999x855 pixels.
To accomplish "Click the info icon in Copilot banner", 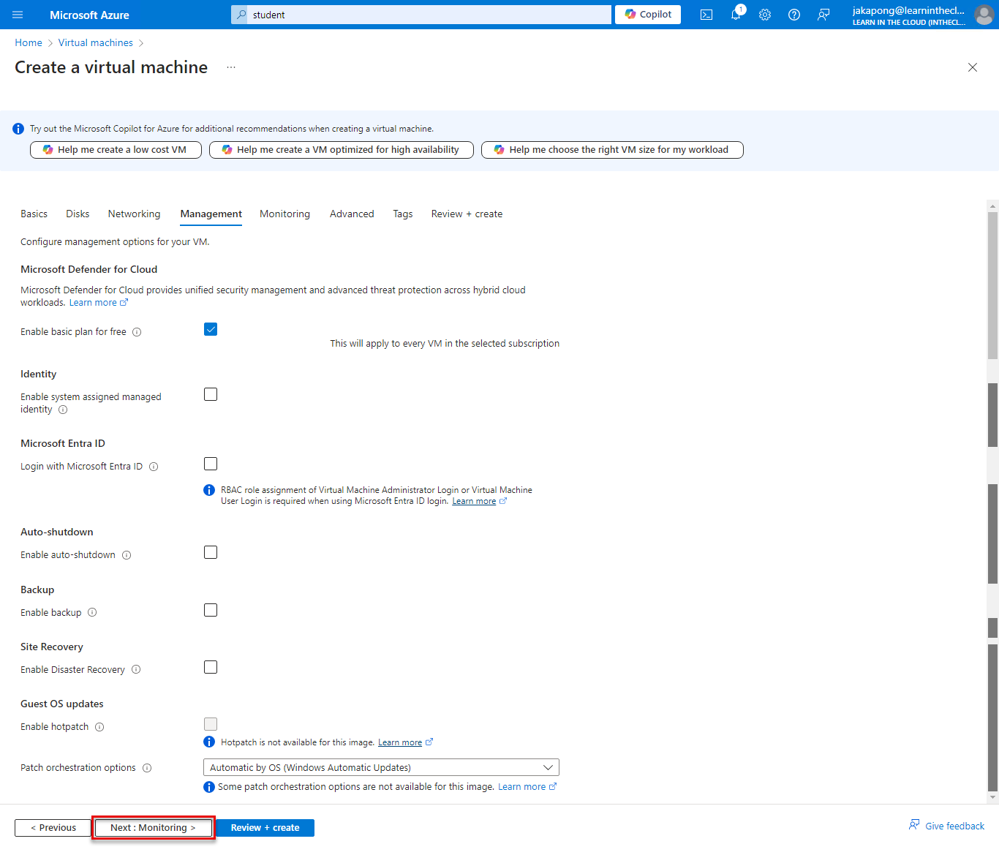I will tap(18, 129).
